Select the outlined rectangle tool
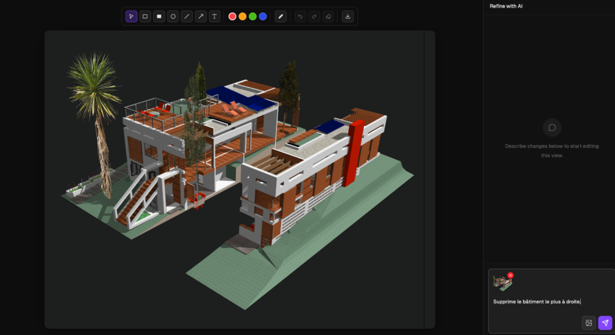 click(145, 16)
